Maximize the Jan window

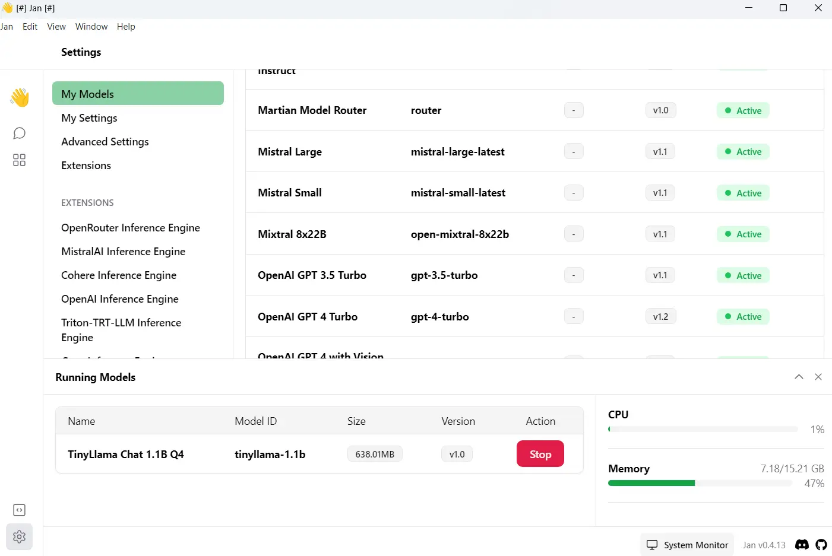coord(783,8)
